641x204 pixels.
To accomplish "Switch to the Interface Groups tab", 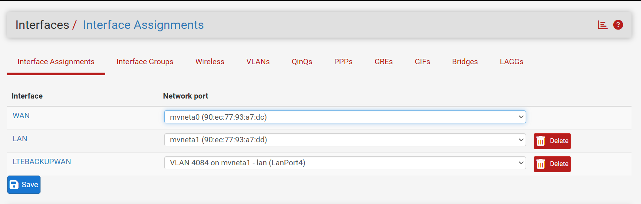I will pos(145,62).
